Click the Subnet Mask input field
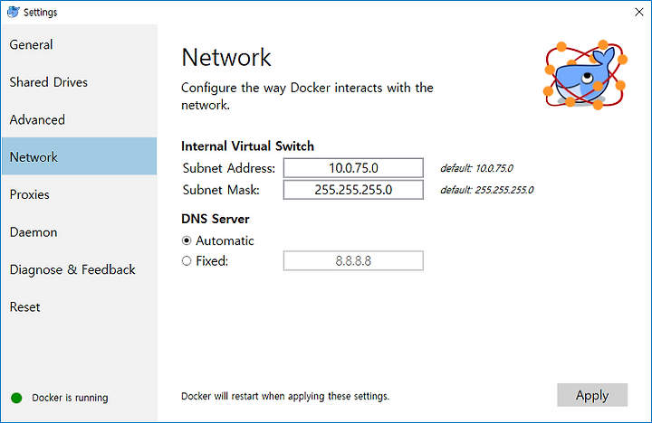The height and width of the screenshot is (423, 652). (353, 190)
